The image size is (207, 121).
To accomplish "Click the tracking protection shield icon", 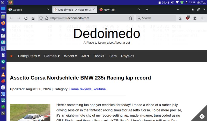I will click(41, 18).
